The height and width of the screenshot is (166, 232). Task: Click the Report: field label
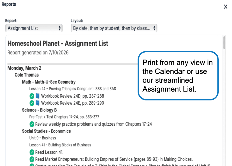point(11,20)
